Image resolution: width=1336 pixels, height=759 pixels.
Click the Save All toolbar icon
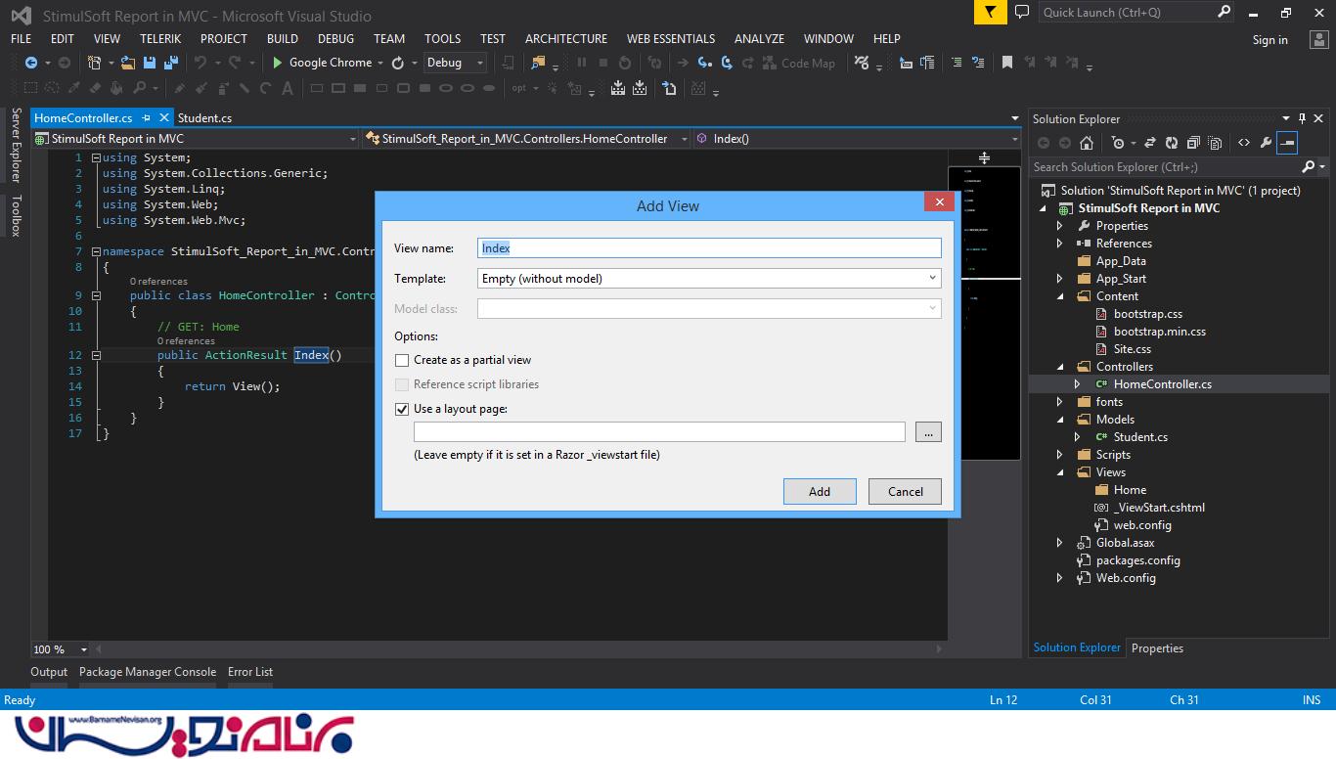[x=171, y=63]
